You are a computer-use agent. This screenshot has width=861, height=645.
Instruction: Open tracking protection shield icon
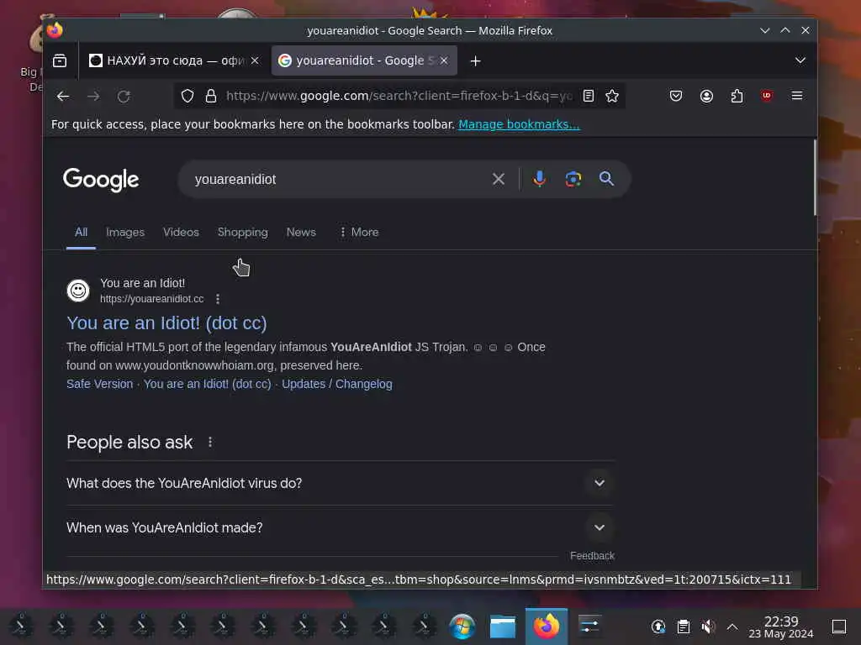188,96
